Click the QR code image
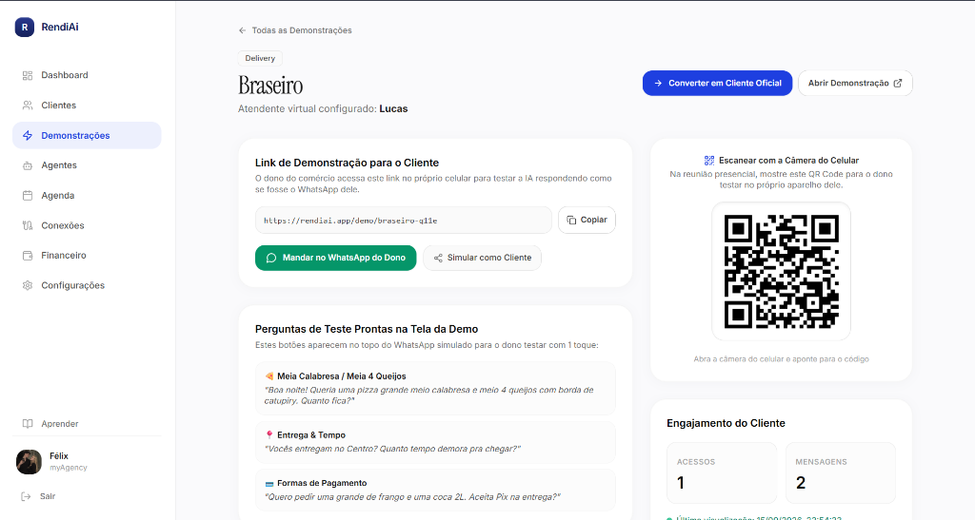Image resolution: width=975 pixels, height=520 pixels. pos(781,272)
